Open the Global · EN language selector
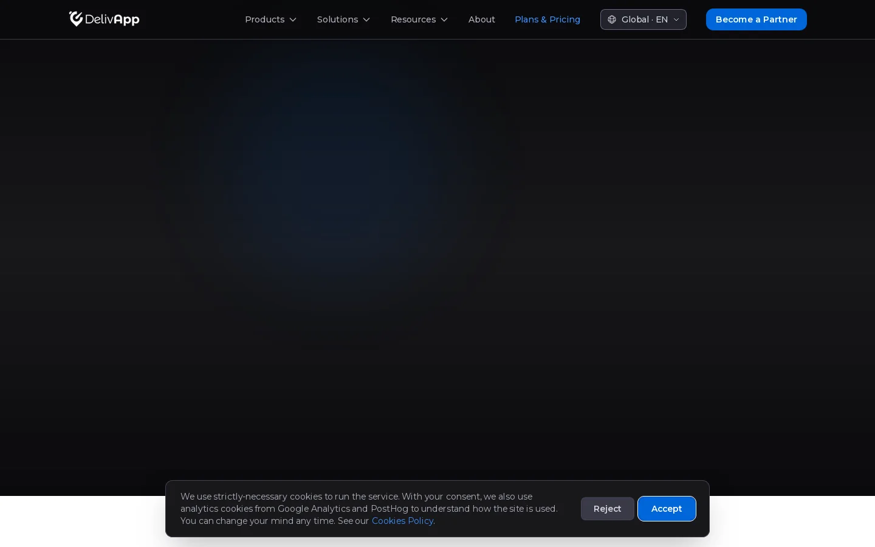Screen dimensions: 875x547 click(x=643, y=19)
